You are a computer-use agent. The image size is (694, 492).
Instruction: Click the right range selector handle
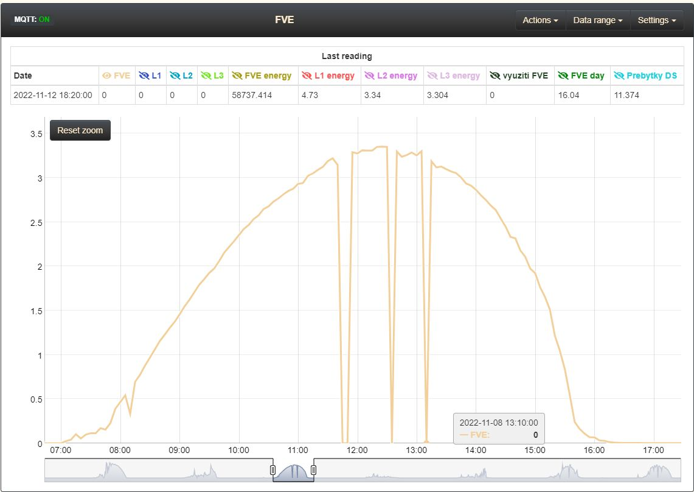click(313, 469)
